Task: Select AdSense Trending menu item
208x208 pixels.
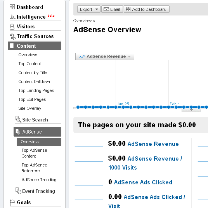Action: [x=39, y=180]
